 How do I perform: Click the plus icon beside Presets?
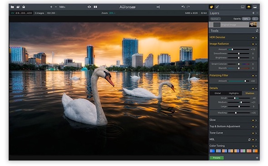[257, 158]
